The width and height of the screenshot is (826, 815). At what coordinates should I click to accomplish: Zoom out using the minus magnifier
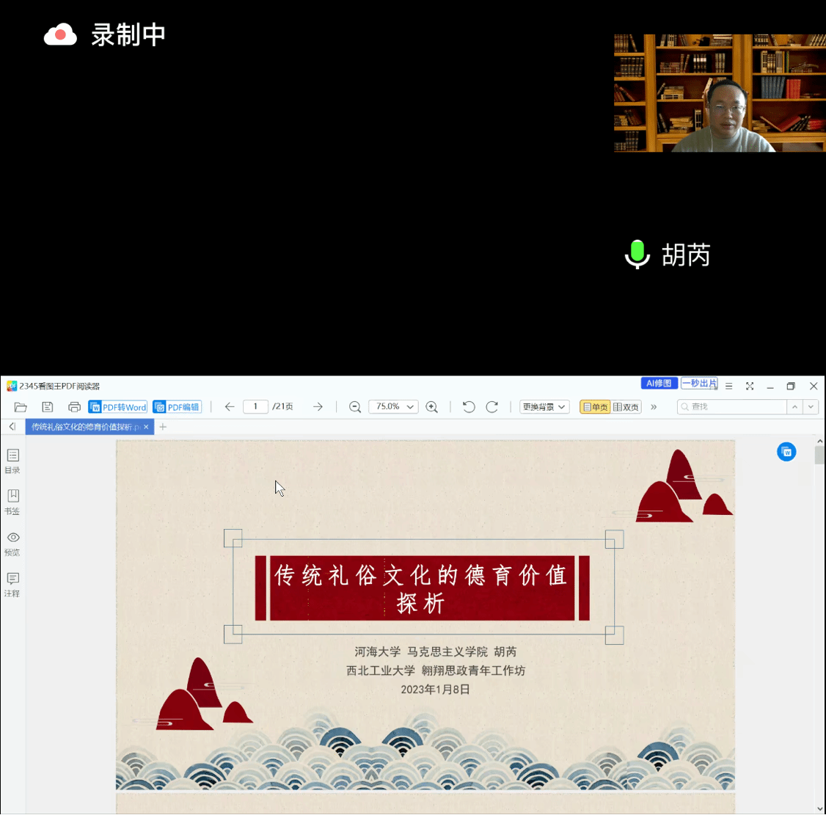[355, 407]
